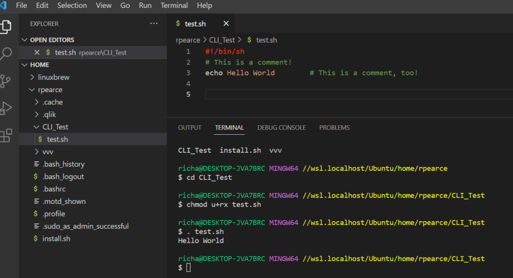Switch to the PROBLEMS panel tab
Image resolution: width=513 pixels, height=278 pixels.
coord(334,128)
